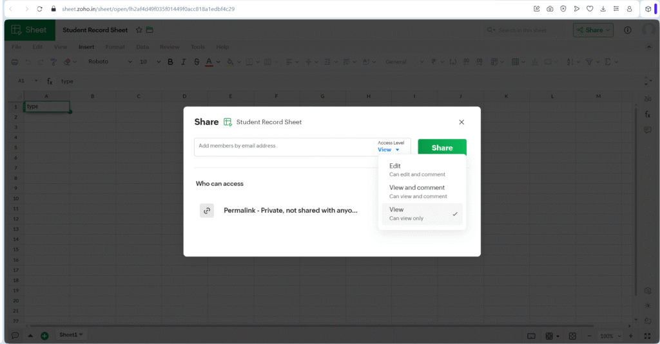Click the increase decimal places icon
The width and height of the screenshot is (660, 344).
pyautogui.click(x=480, y=62)
